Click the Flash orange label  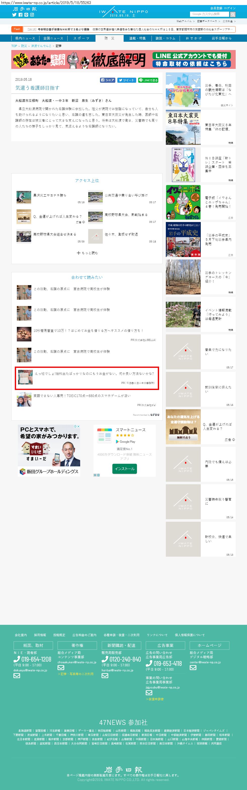click(x=17, y=29)
